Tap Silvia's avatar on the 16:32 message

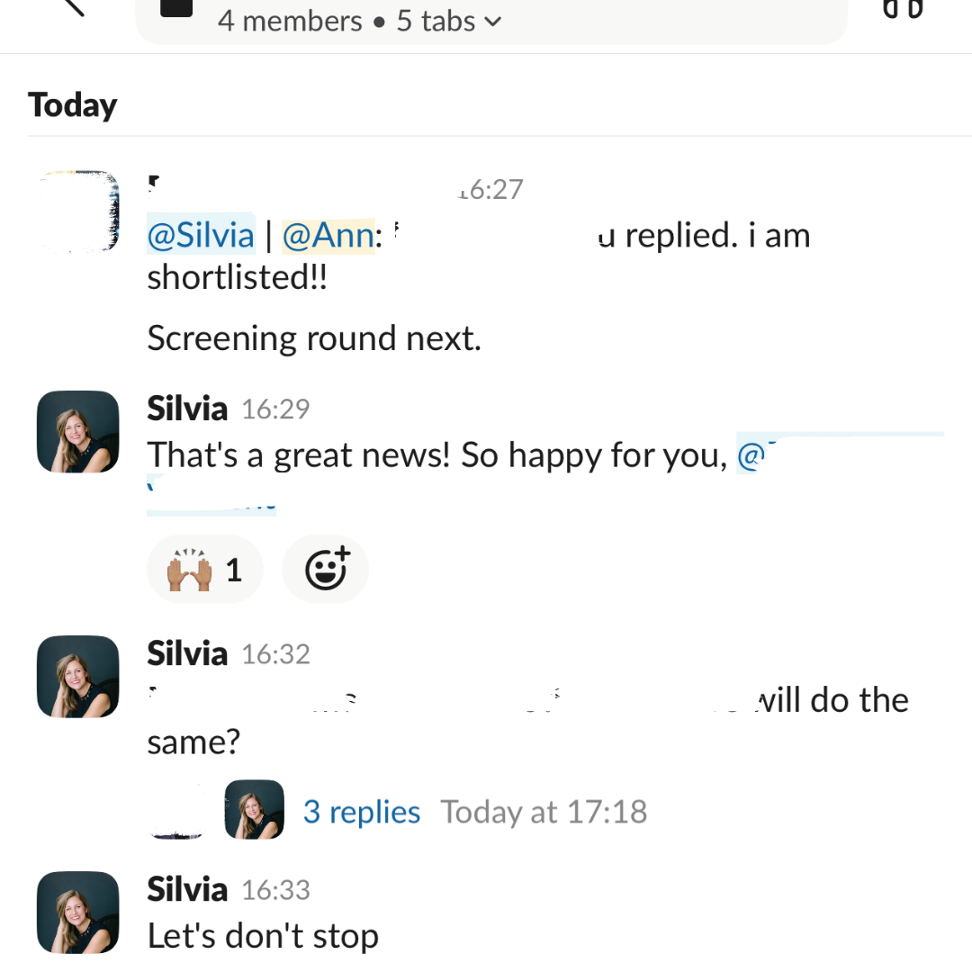(77, 677)
